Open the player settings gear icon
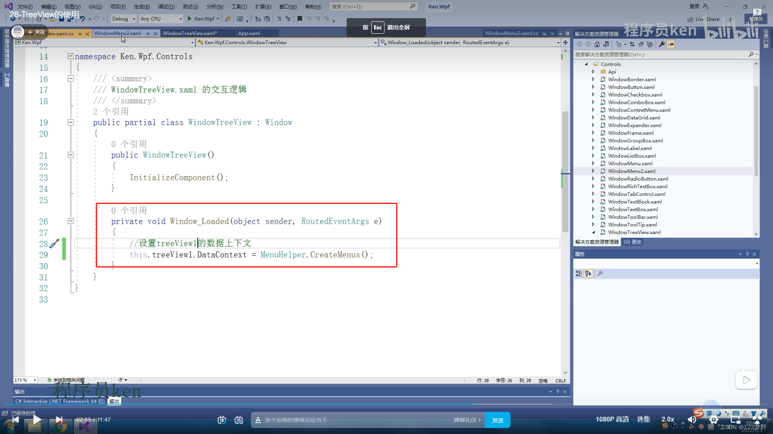The height and width of the screenshot is (434, 773). tap(714, 420)
